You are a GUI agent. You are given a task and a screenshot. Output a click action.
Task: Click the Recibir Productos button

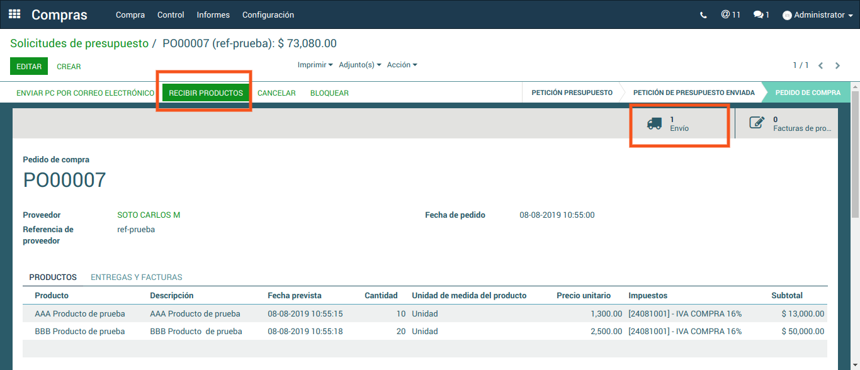tap(206, 92)
